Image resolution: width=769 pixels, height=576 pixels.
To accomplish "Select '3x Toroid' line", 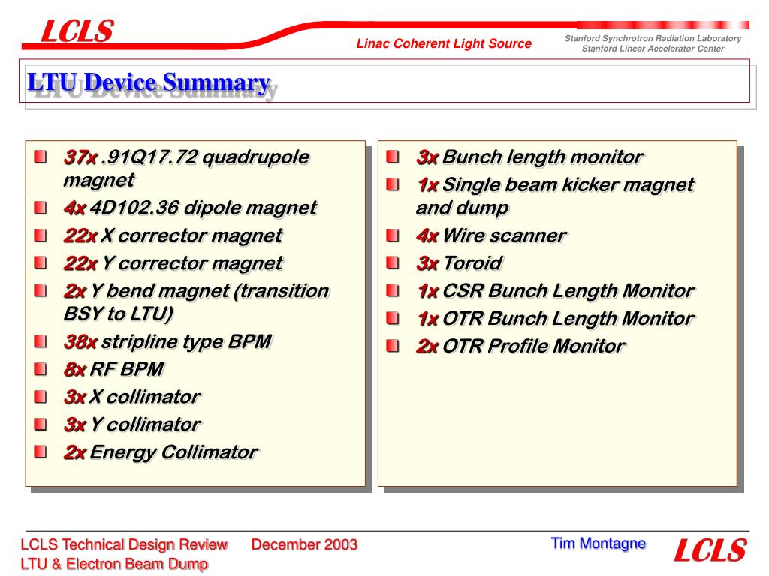I will pos(459,263).
